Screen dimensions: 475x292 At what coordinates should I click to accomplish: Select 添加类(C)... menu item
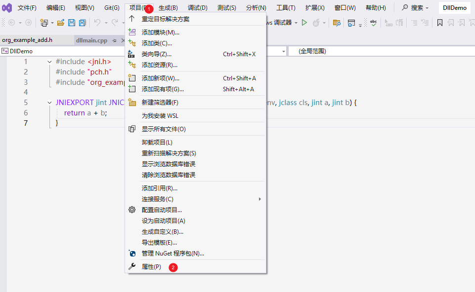click(x=195, y=43)
